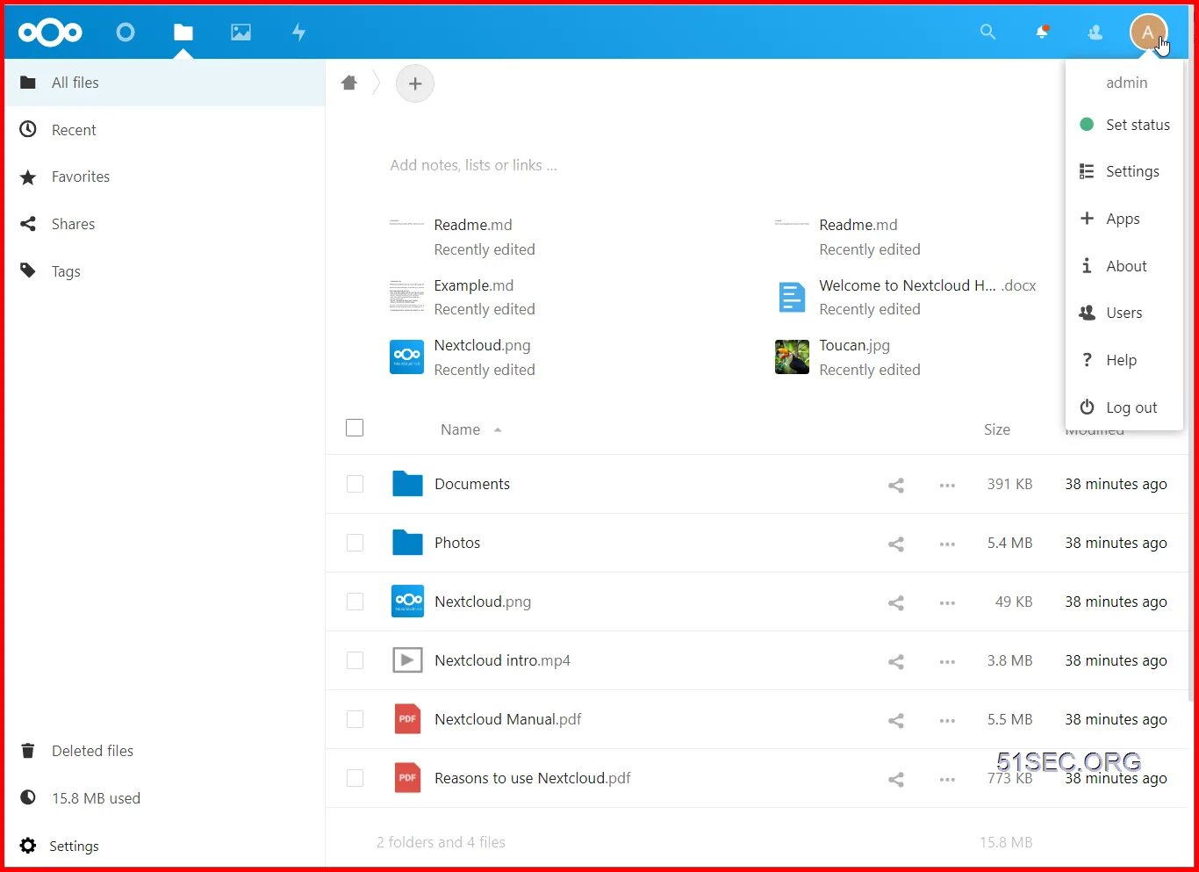Open more actions for Nextcloud Manual.pdf

947,720
